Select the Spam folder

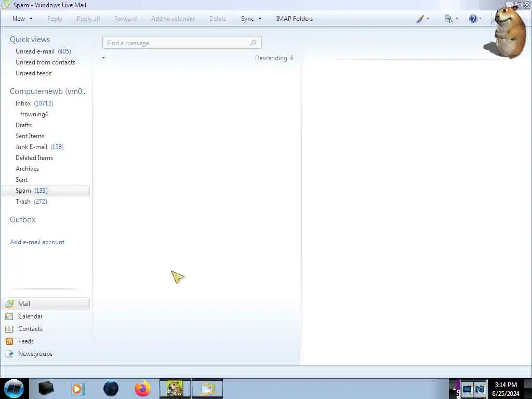pos(46,191)
